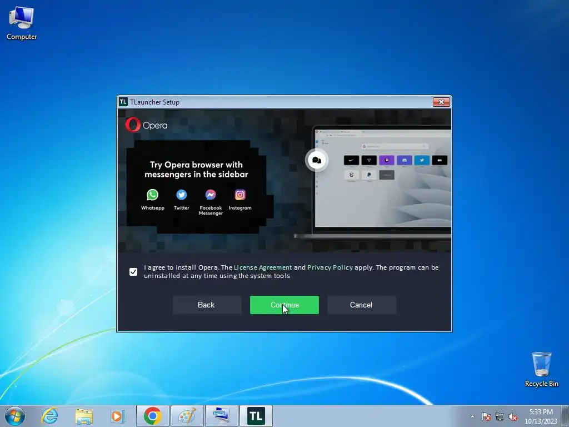Switch to Google Chrome in taskbar
The width and height of the screenshot is (569, 427).
[x=152, y=416]
